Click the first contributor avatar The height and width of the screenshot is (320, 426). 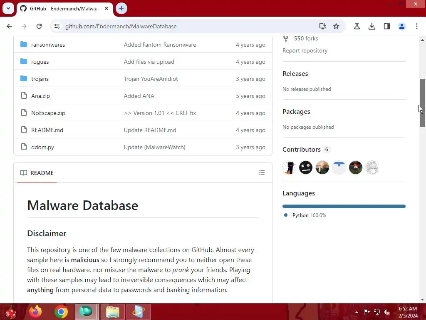pyautogui.click(x=289, y=167)
